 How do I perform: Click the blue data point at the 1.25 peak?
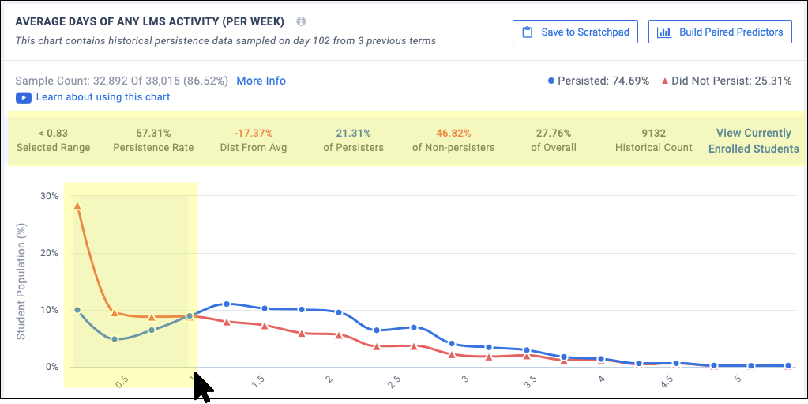click(x=227, y=304)
